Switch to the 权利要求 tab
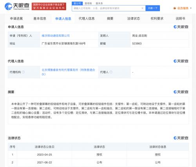The width and height of the screenshot is (196, 167). [x=157, y=18]
